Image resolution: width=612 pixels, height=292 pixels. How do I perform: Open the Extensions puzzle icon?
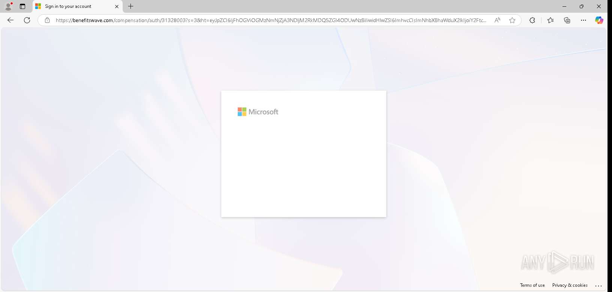(532, 20)
